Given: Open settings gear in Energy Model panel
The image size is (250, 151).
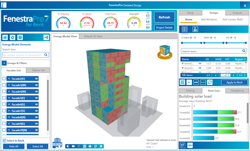Looking at the screenshot, I should (12, 37).
